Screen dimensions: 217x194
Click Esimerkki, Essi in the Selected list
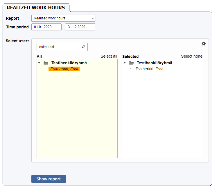click(x=149, y=69)
